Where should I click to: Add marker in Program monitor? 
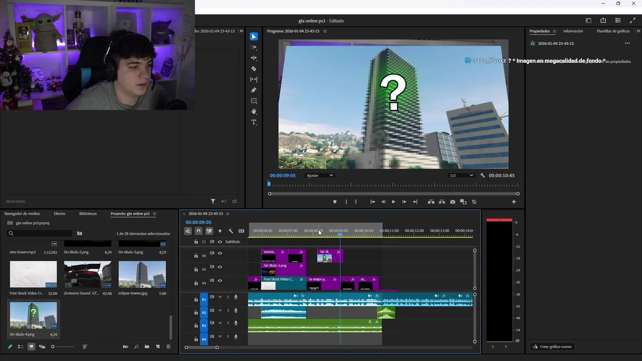coord(335,202)
